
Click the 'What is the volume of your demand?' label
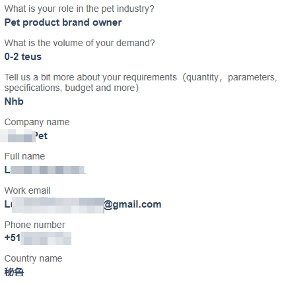(79, 43)
